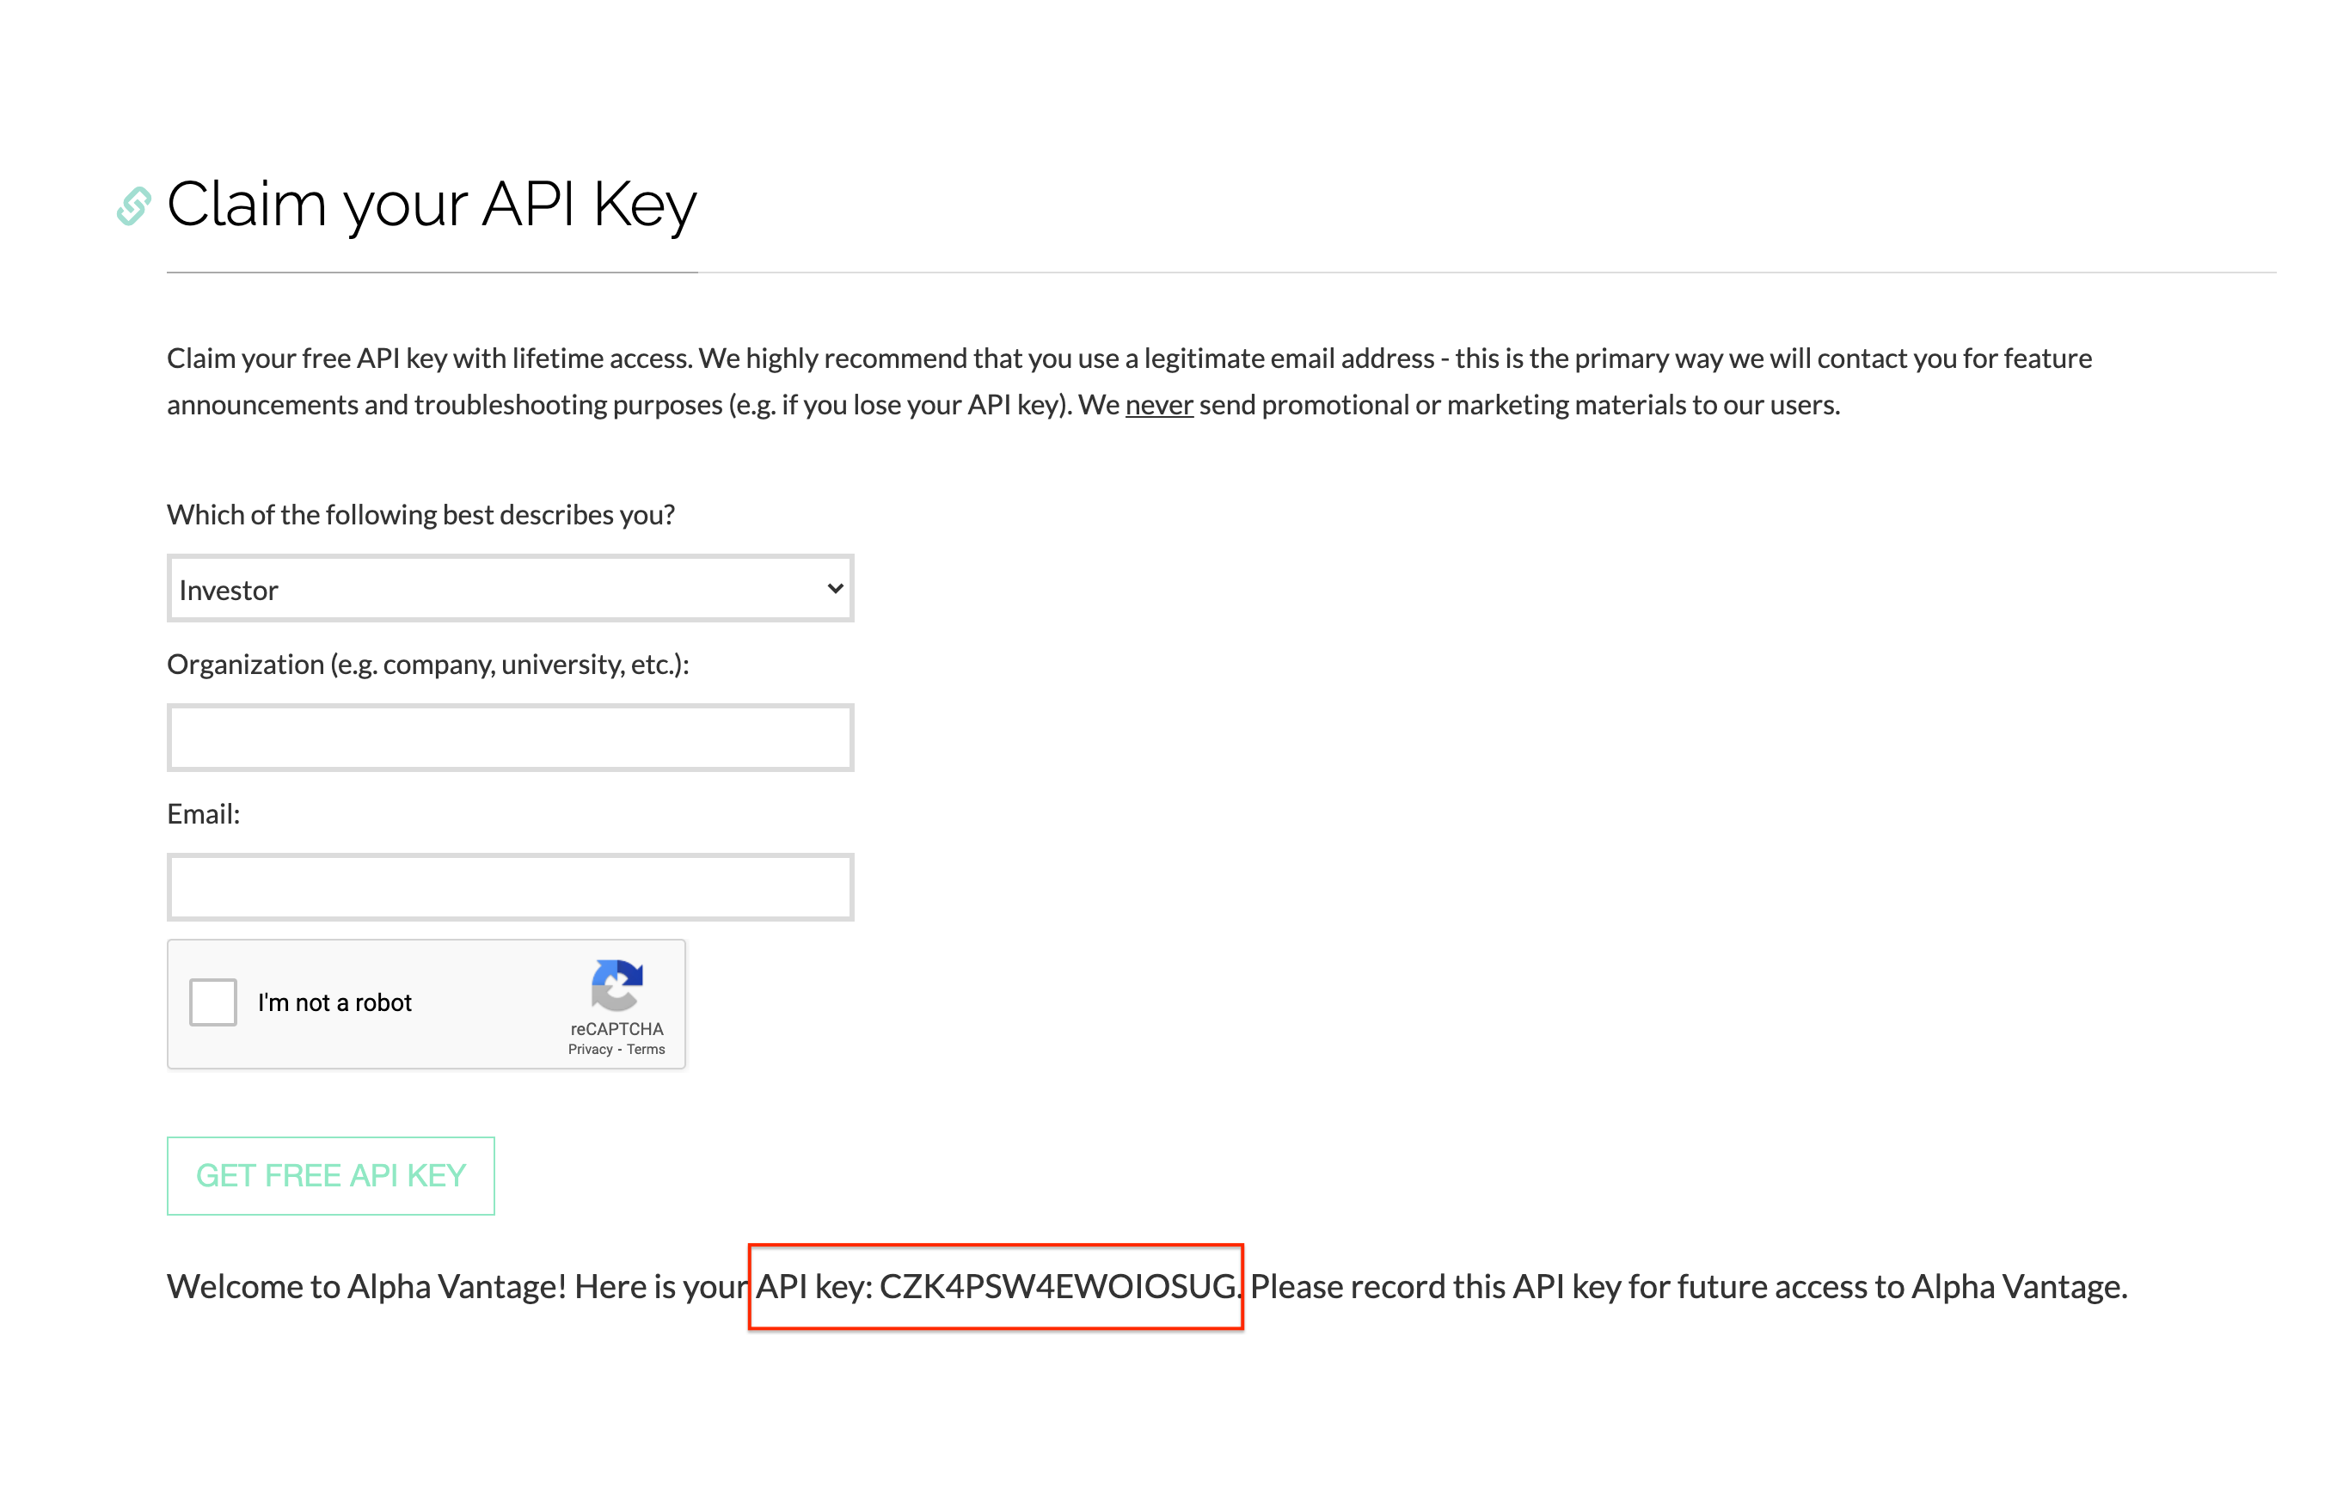
Task: Click the Claim your API Key heading
Action: click(x=432, y=205)
